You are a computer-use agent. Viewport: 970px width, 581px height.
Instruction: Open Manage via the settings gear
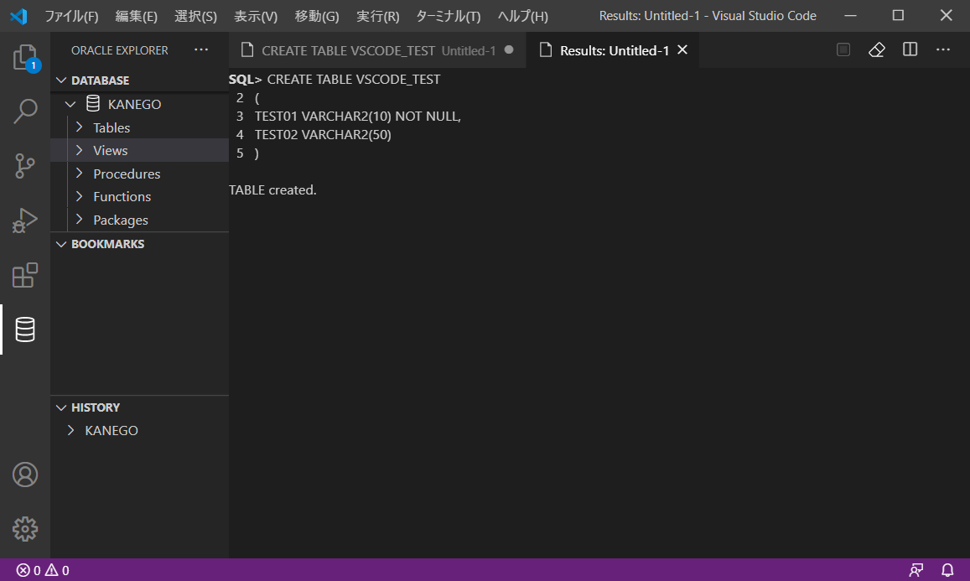pos(25,529)
